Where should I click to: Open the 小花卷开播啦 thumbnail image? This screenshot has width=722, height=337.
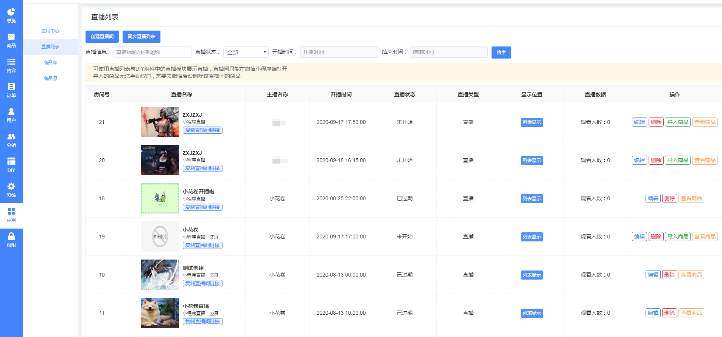point(160,198)
